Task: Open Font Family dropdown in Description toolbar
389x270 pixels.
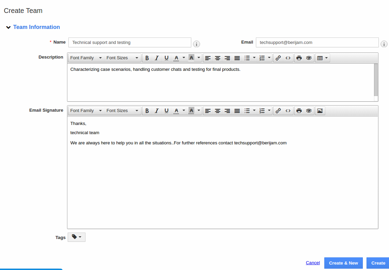Action: pos(86,58)
